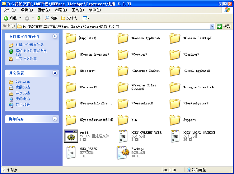Click the 创建一个新文件夹 link
This screenshot has width=234, height=174.
pyautogui.click(x=29, y=45)
